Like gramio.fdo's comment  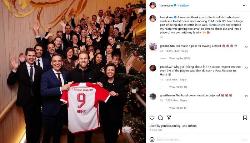(x=246, y=47)
